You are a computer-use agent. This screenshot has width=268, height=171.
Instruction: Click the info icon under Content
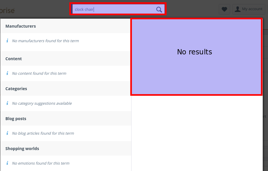tap(7, 73)
